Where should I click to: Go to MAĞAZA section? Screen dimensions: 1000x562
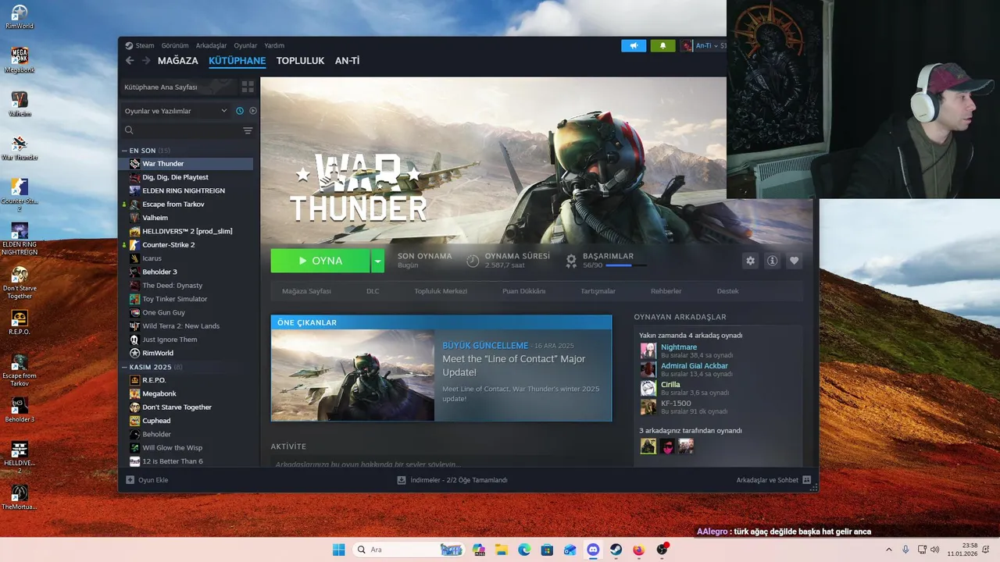[178, 61]
